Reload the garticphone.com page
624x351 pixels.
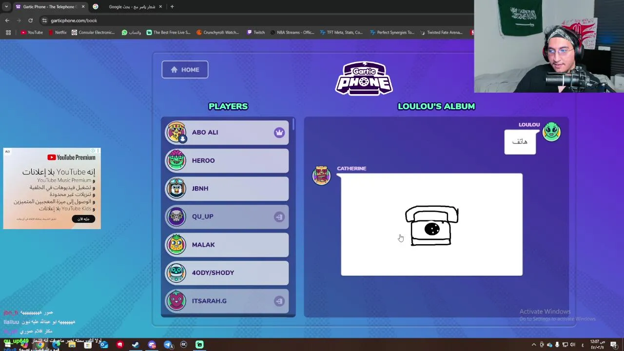30,20
